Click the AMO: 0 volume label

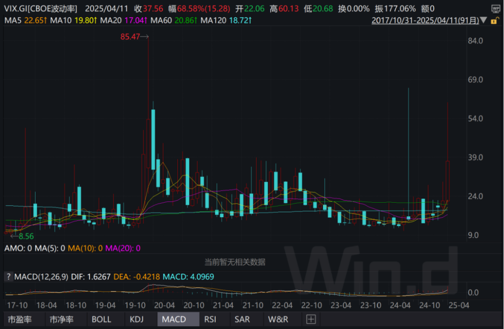(18, 248)
